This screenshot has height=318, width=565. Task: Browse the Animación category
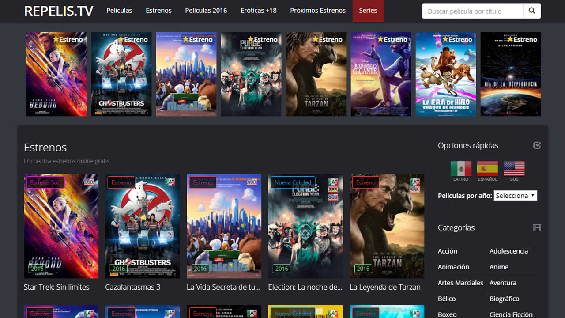click(453, 267)
